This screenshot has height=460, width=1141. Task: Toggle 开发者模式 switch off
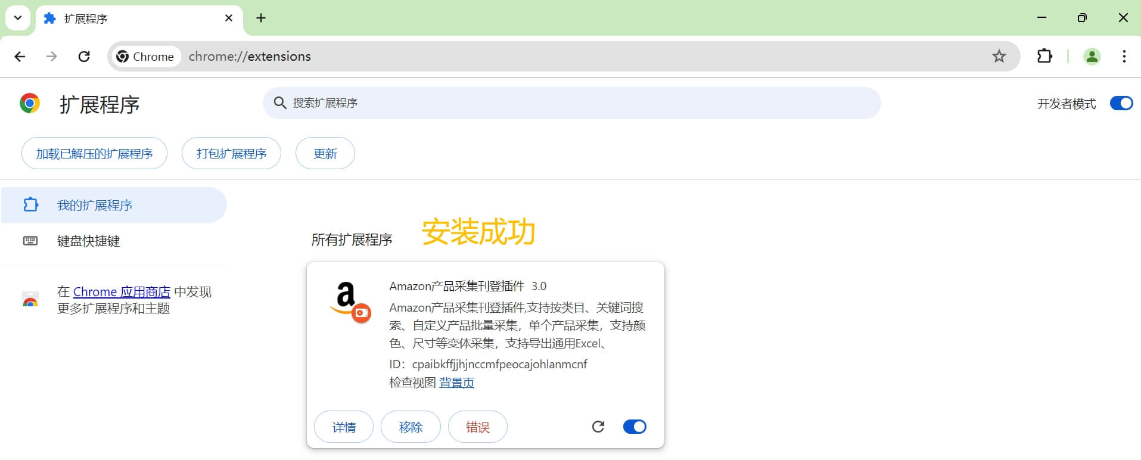[x=1121, y=104]
